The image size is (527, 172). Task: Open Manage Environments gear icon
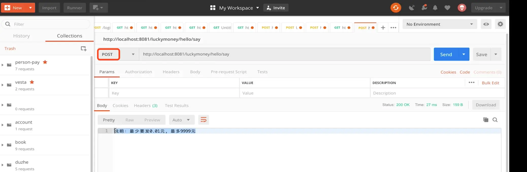500,24
